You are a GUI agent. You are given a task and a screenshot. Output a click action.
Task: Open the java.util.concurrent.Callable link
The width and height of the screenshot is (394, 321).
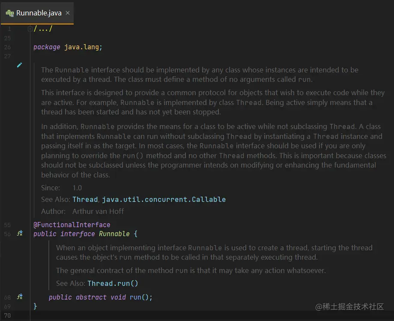164,200
